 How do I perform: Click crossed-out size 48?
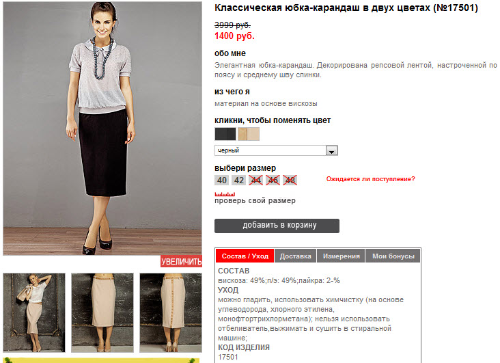point(290,180)
